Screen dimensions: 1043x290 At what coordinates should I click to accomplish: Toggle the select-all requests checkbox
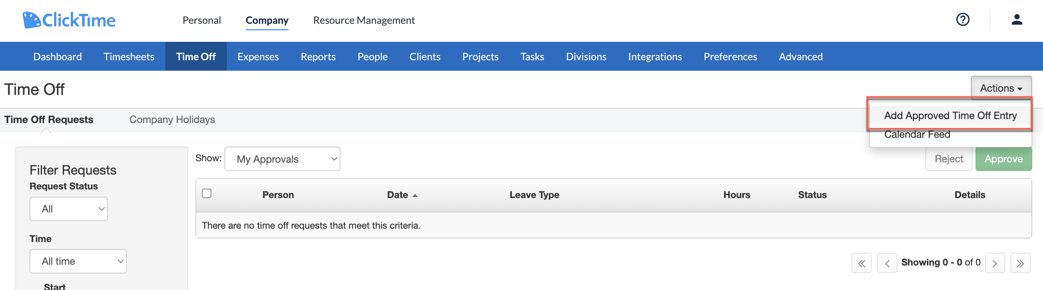pos(207,194)
